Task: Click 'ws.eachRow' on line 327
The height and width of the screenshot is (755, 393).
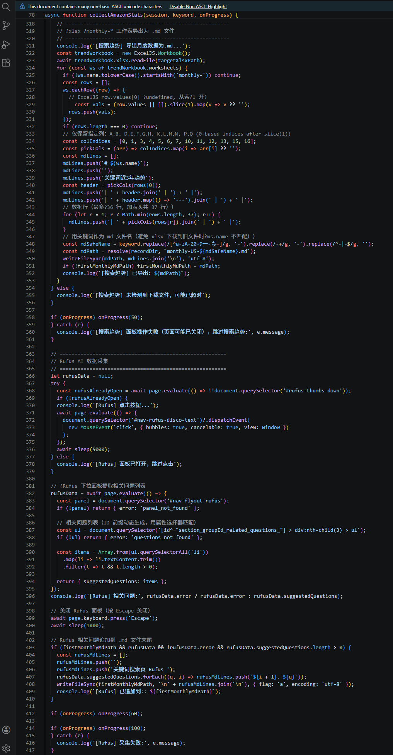Action: (78, 90)
